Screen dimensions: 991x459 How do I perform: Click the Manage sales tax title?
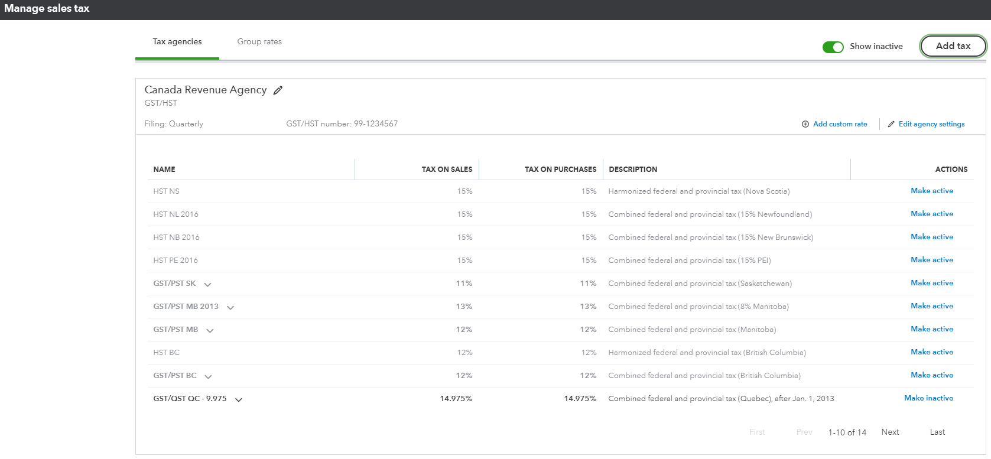(47, 8)
